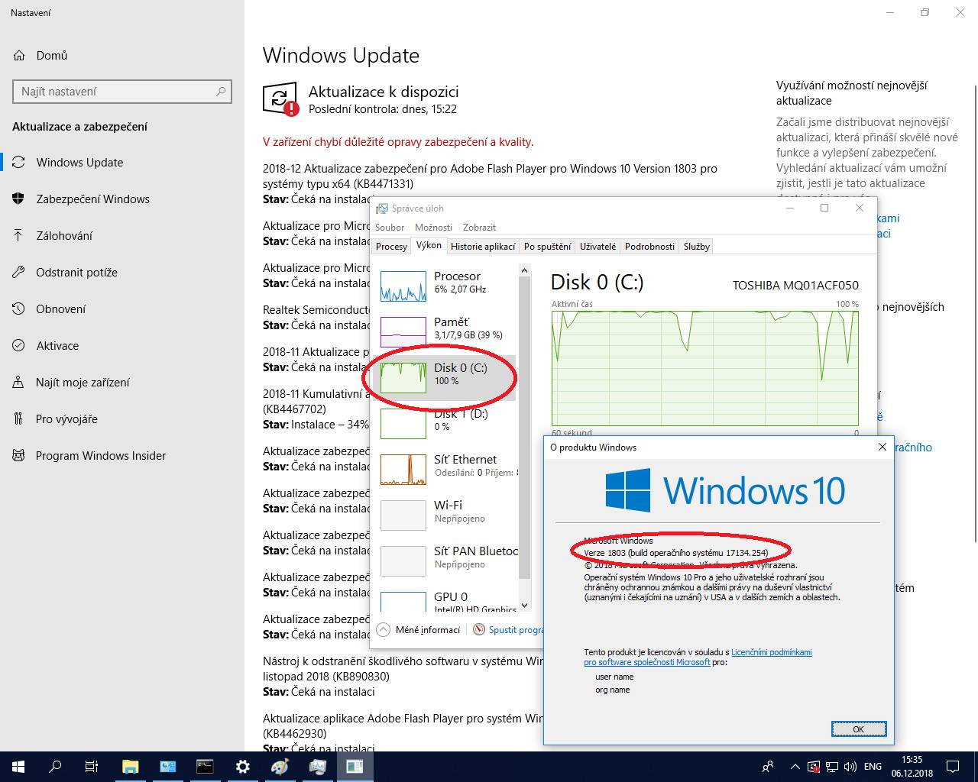Open Zabezpečení Windows section
978x782 pixels.
point(92,199)
